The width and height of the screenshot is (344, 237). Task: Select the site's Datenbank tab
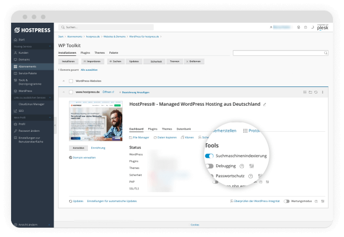(184, 129)
